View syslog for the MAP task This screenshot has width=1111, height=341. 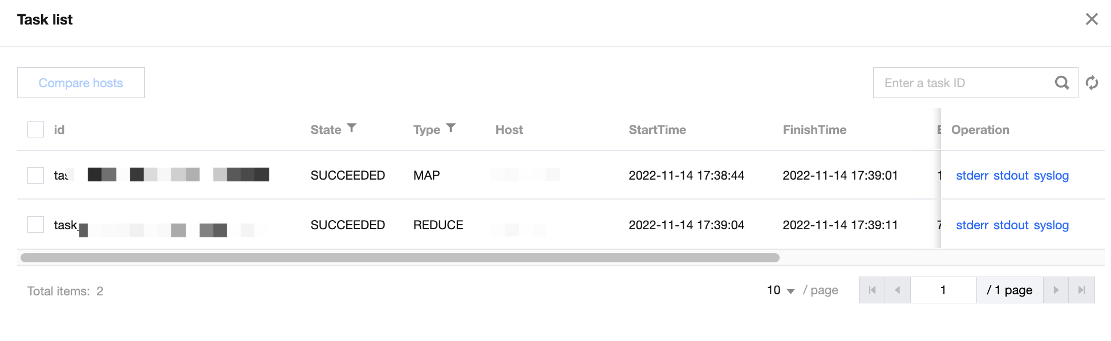[x=1051, y=176]
